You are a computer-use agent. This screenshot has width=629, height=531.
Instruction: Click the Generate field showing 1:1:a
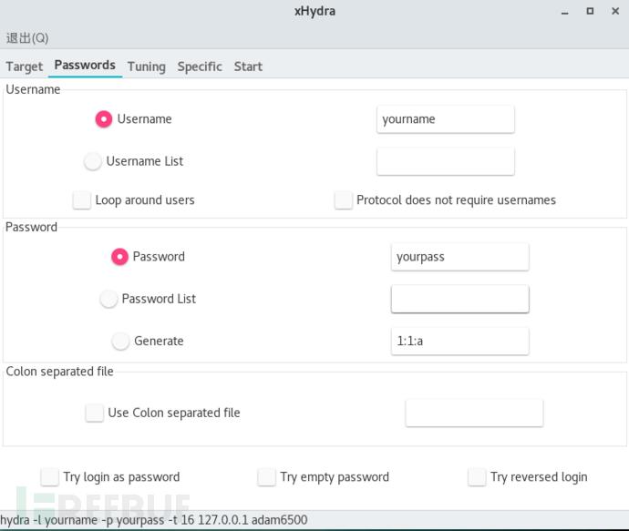(460, 341)
